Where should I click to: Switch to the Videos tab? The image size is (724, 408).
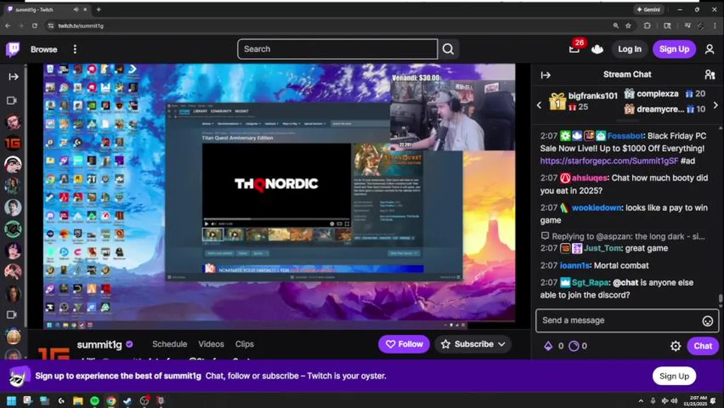click(211, 344)
